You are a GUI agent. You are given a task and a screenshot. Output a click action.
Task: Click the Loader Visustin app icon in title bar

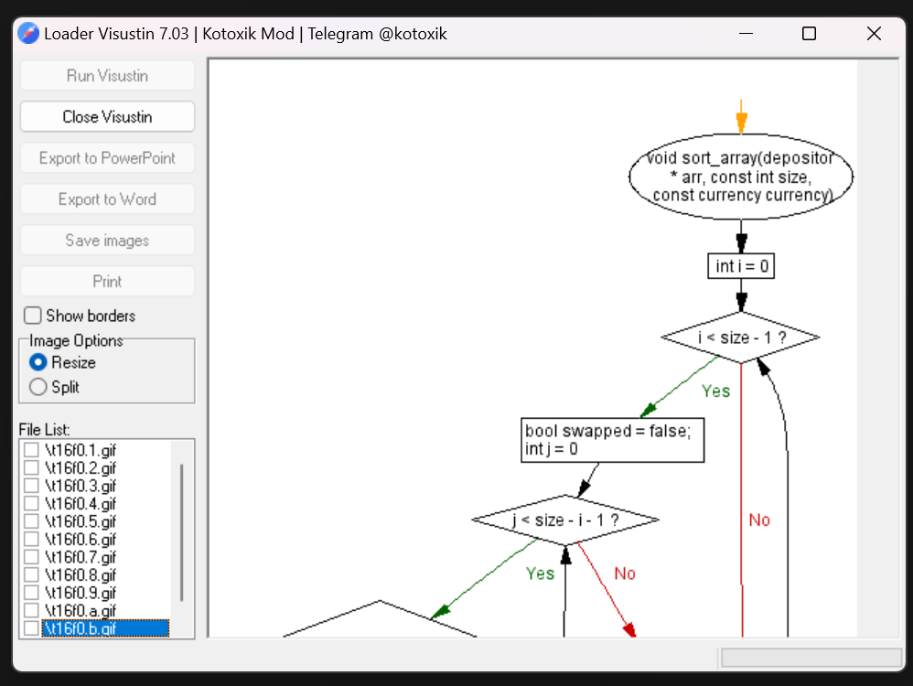[x=28, y=34]
